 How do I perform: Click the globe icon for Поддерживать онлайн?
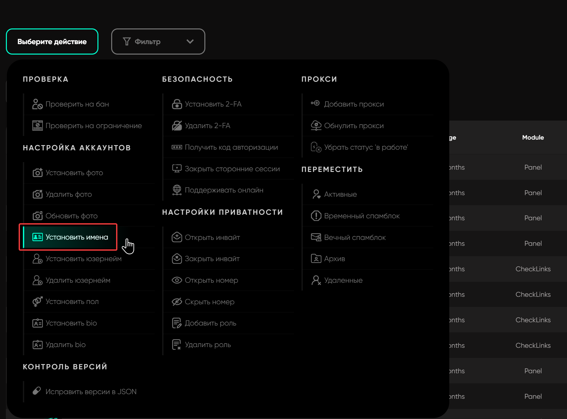pos(177,190)
